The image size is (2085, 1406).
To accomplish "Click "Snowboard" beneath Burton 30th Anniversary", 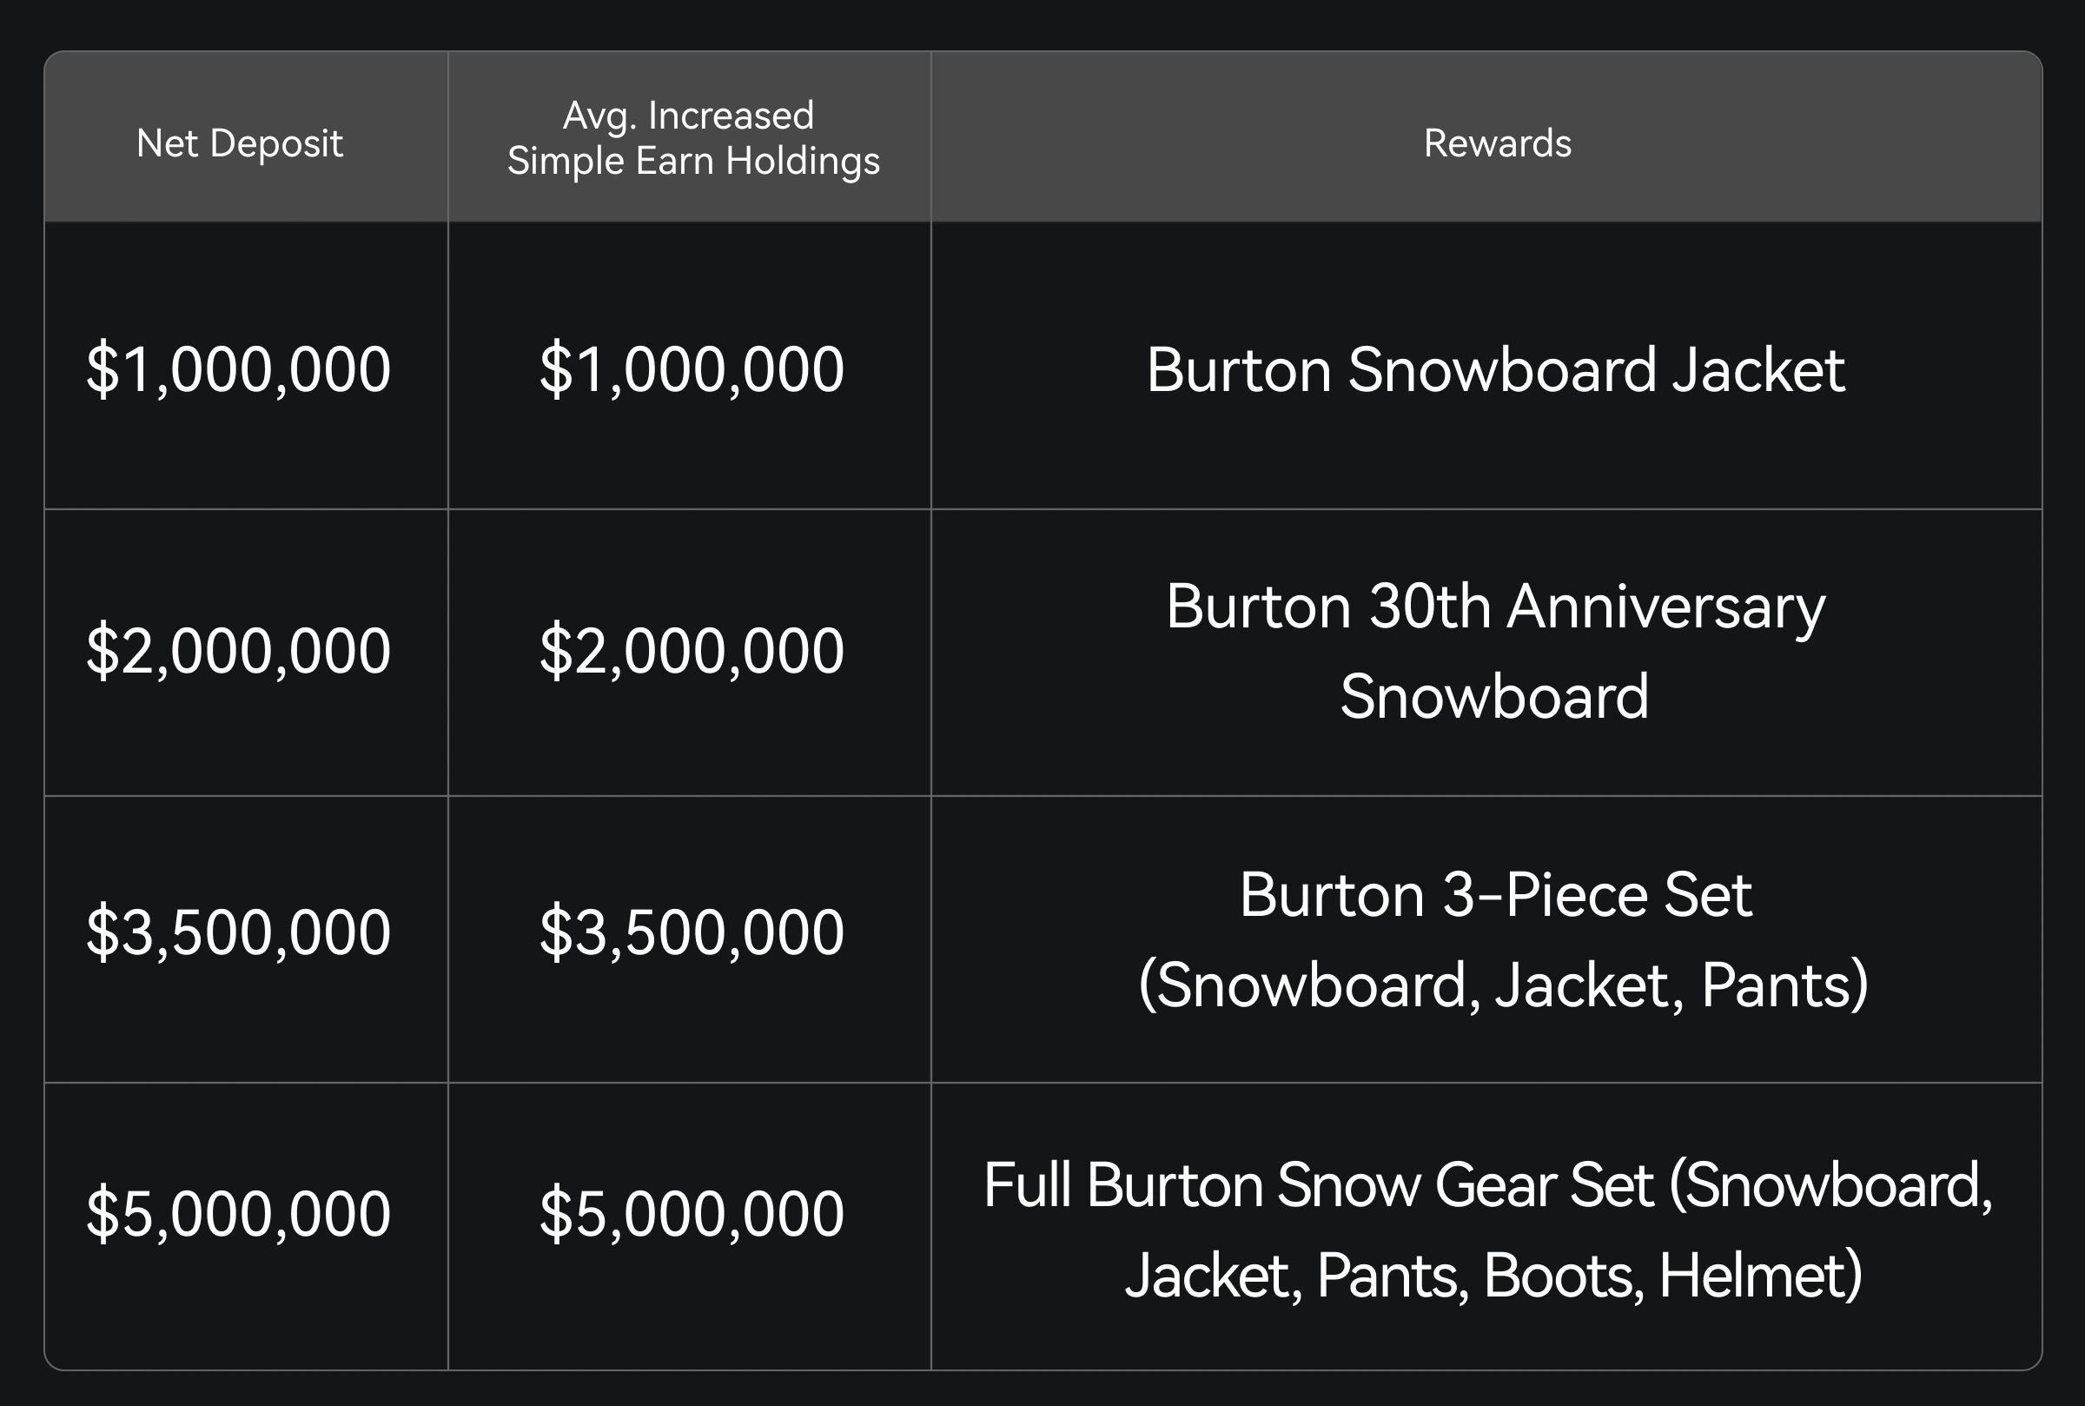I will [1494, 697].
